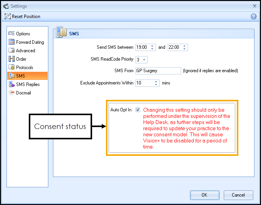Image resolution: width=261 pixels, height=205 pixels.
Task: Open help via the question mark icon
Action: click(253, 17)
